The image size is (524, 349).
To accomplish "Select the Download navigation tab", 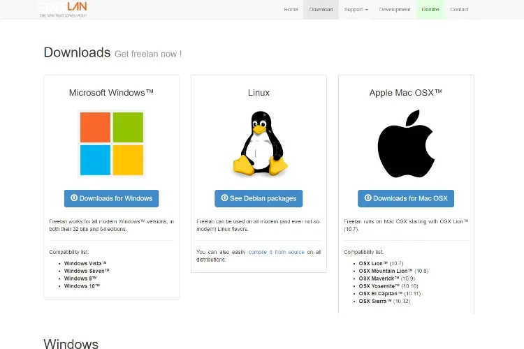I will click(x=321, y=10).
